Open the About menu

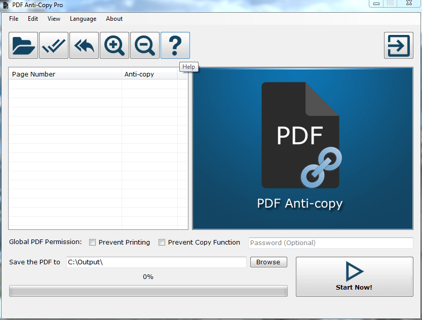[114, 19]
